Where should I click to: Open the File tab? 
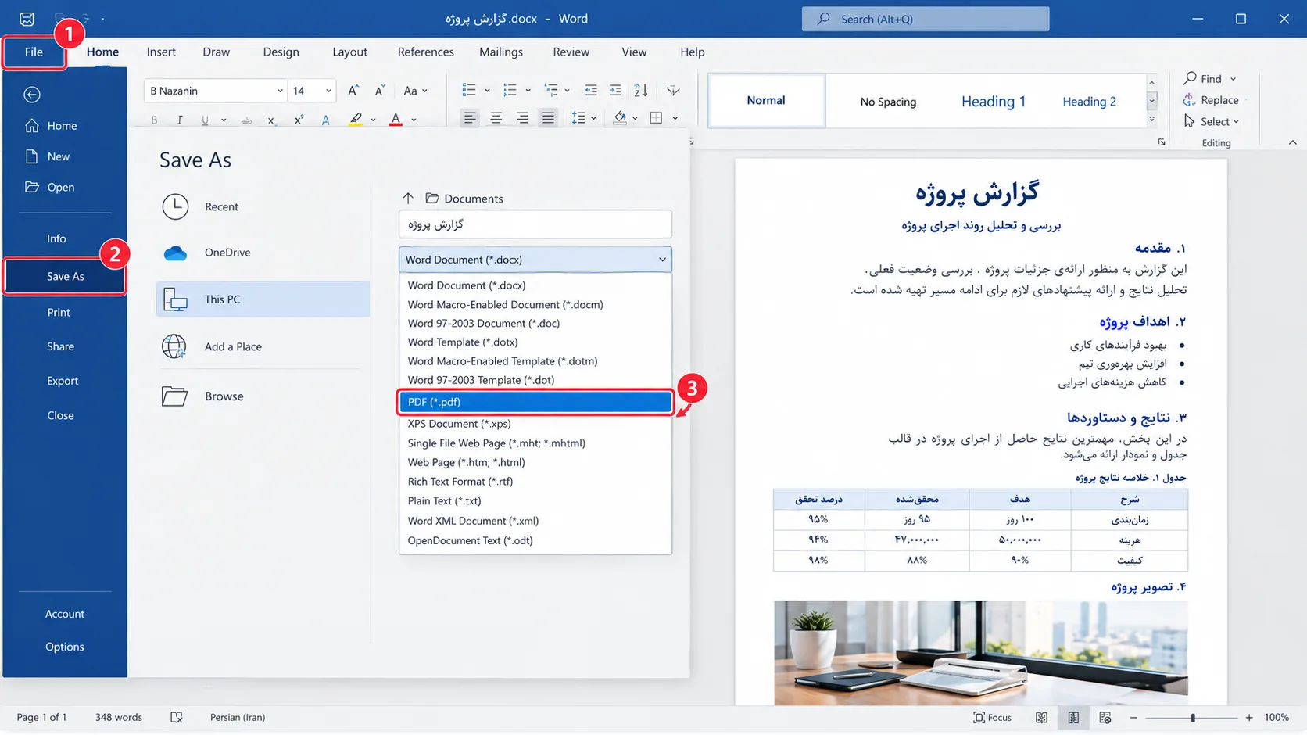pos(34,52)
